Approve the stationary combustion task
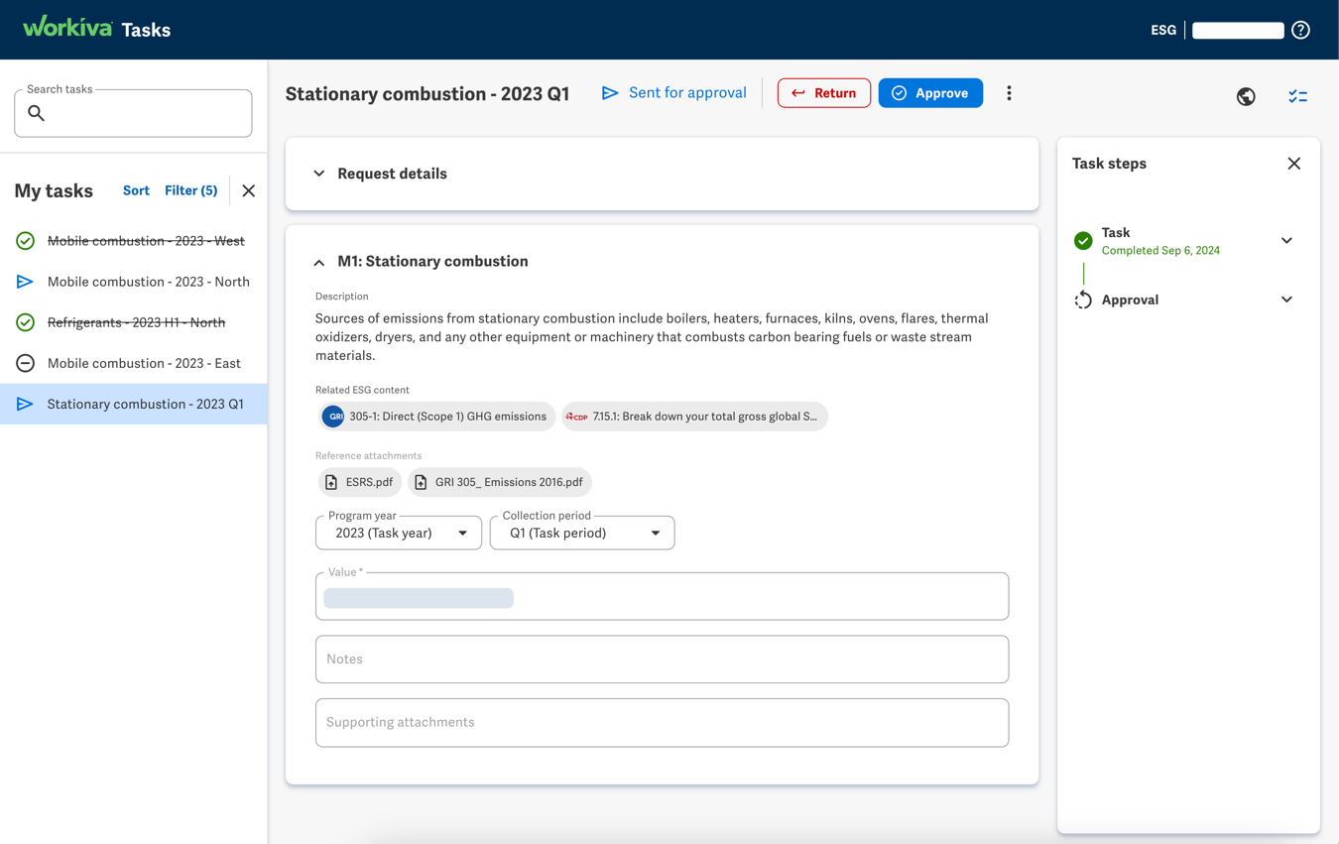1339x844 pixels. [x=930, y=93]
